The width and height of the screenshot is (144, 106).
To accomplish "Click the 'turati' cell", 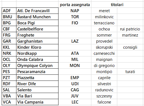I will coord(130,72).
